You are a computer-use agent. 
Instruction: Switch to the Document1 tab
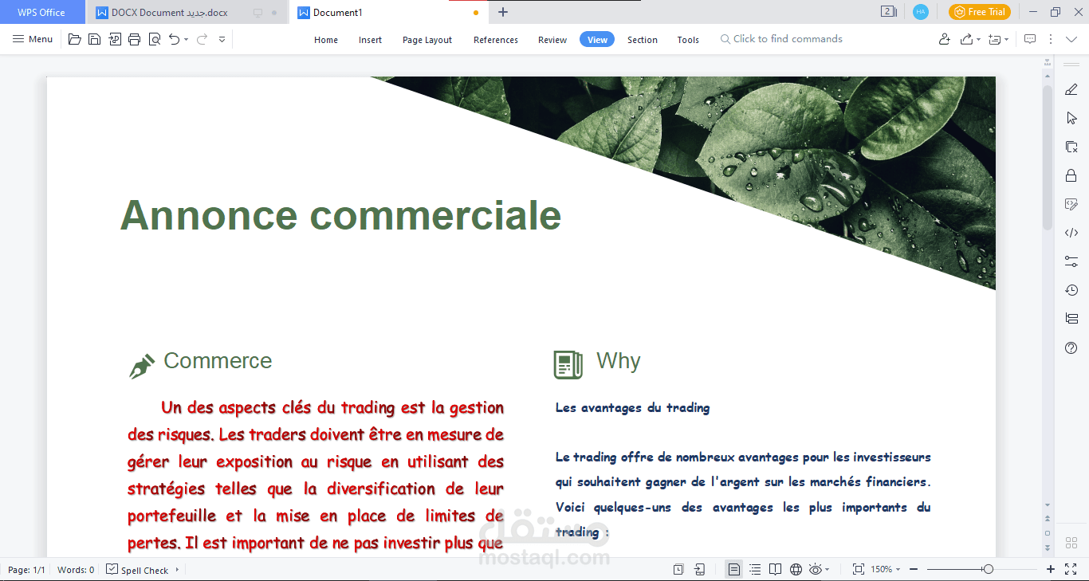[x=388, y=13]
